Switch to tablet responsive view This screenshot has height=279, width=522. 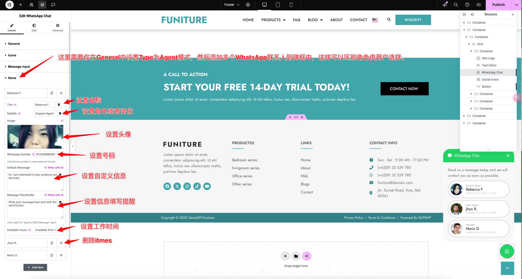278,5
